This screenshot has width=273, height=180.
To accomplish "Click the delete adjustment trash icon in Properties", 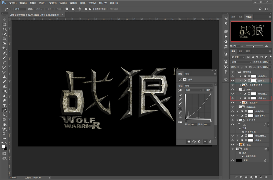I will point(211,141).
